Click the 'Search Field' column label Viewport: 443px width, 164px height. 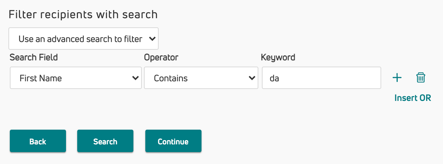point(34,57)
